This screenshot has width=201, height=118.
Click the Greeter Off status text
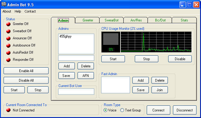[21, 24]
